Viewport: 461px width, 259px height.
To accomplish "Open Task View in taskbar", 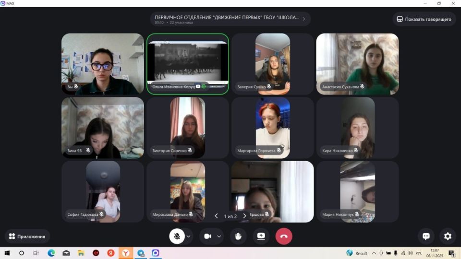I will [x=36, y=253].
